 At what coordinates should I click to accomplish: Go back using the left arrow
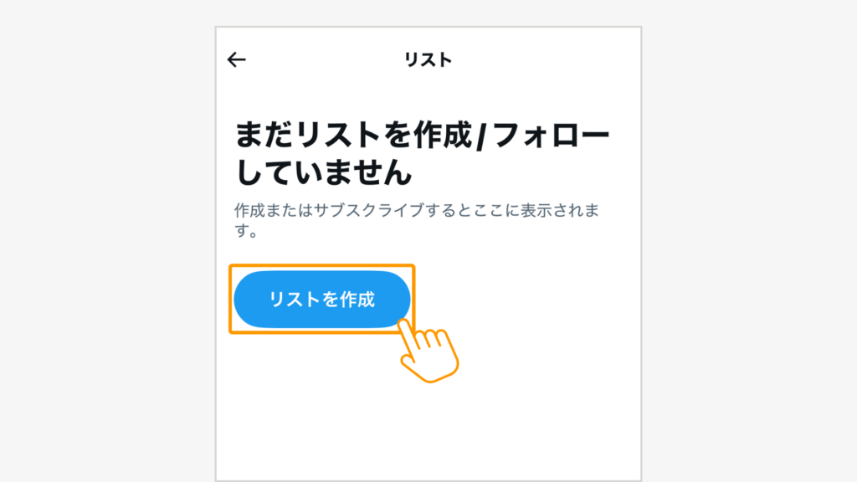237,59
